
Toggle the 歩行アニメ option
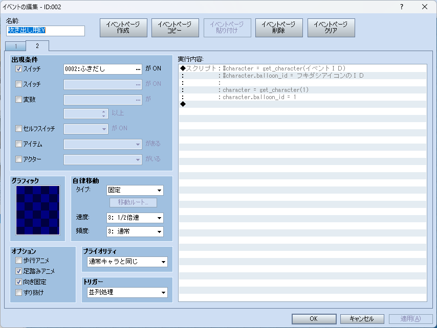[18, 261]
